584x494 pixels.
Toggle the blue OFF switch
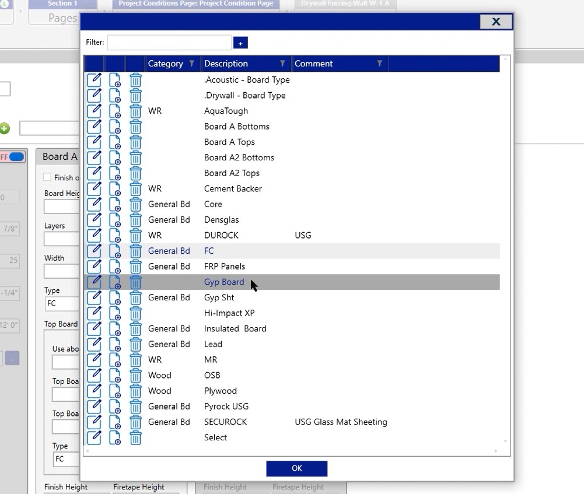pyautogui.click(x=15, y=157)
